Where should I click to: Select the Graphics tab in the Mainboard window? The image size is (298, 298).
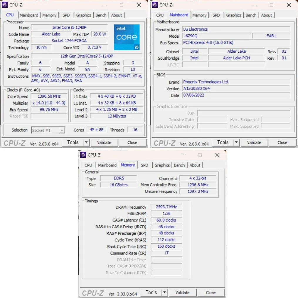[234, 15]
